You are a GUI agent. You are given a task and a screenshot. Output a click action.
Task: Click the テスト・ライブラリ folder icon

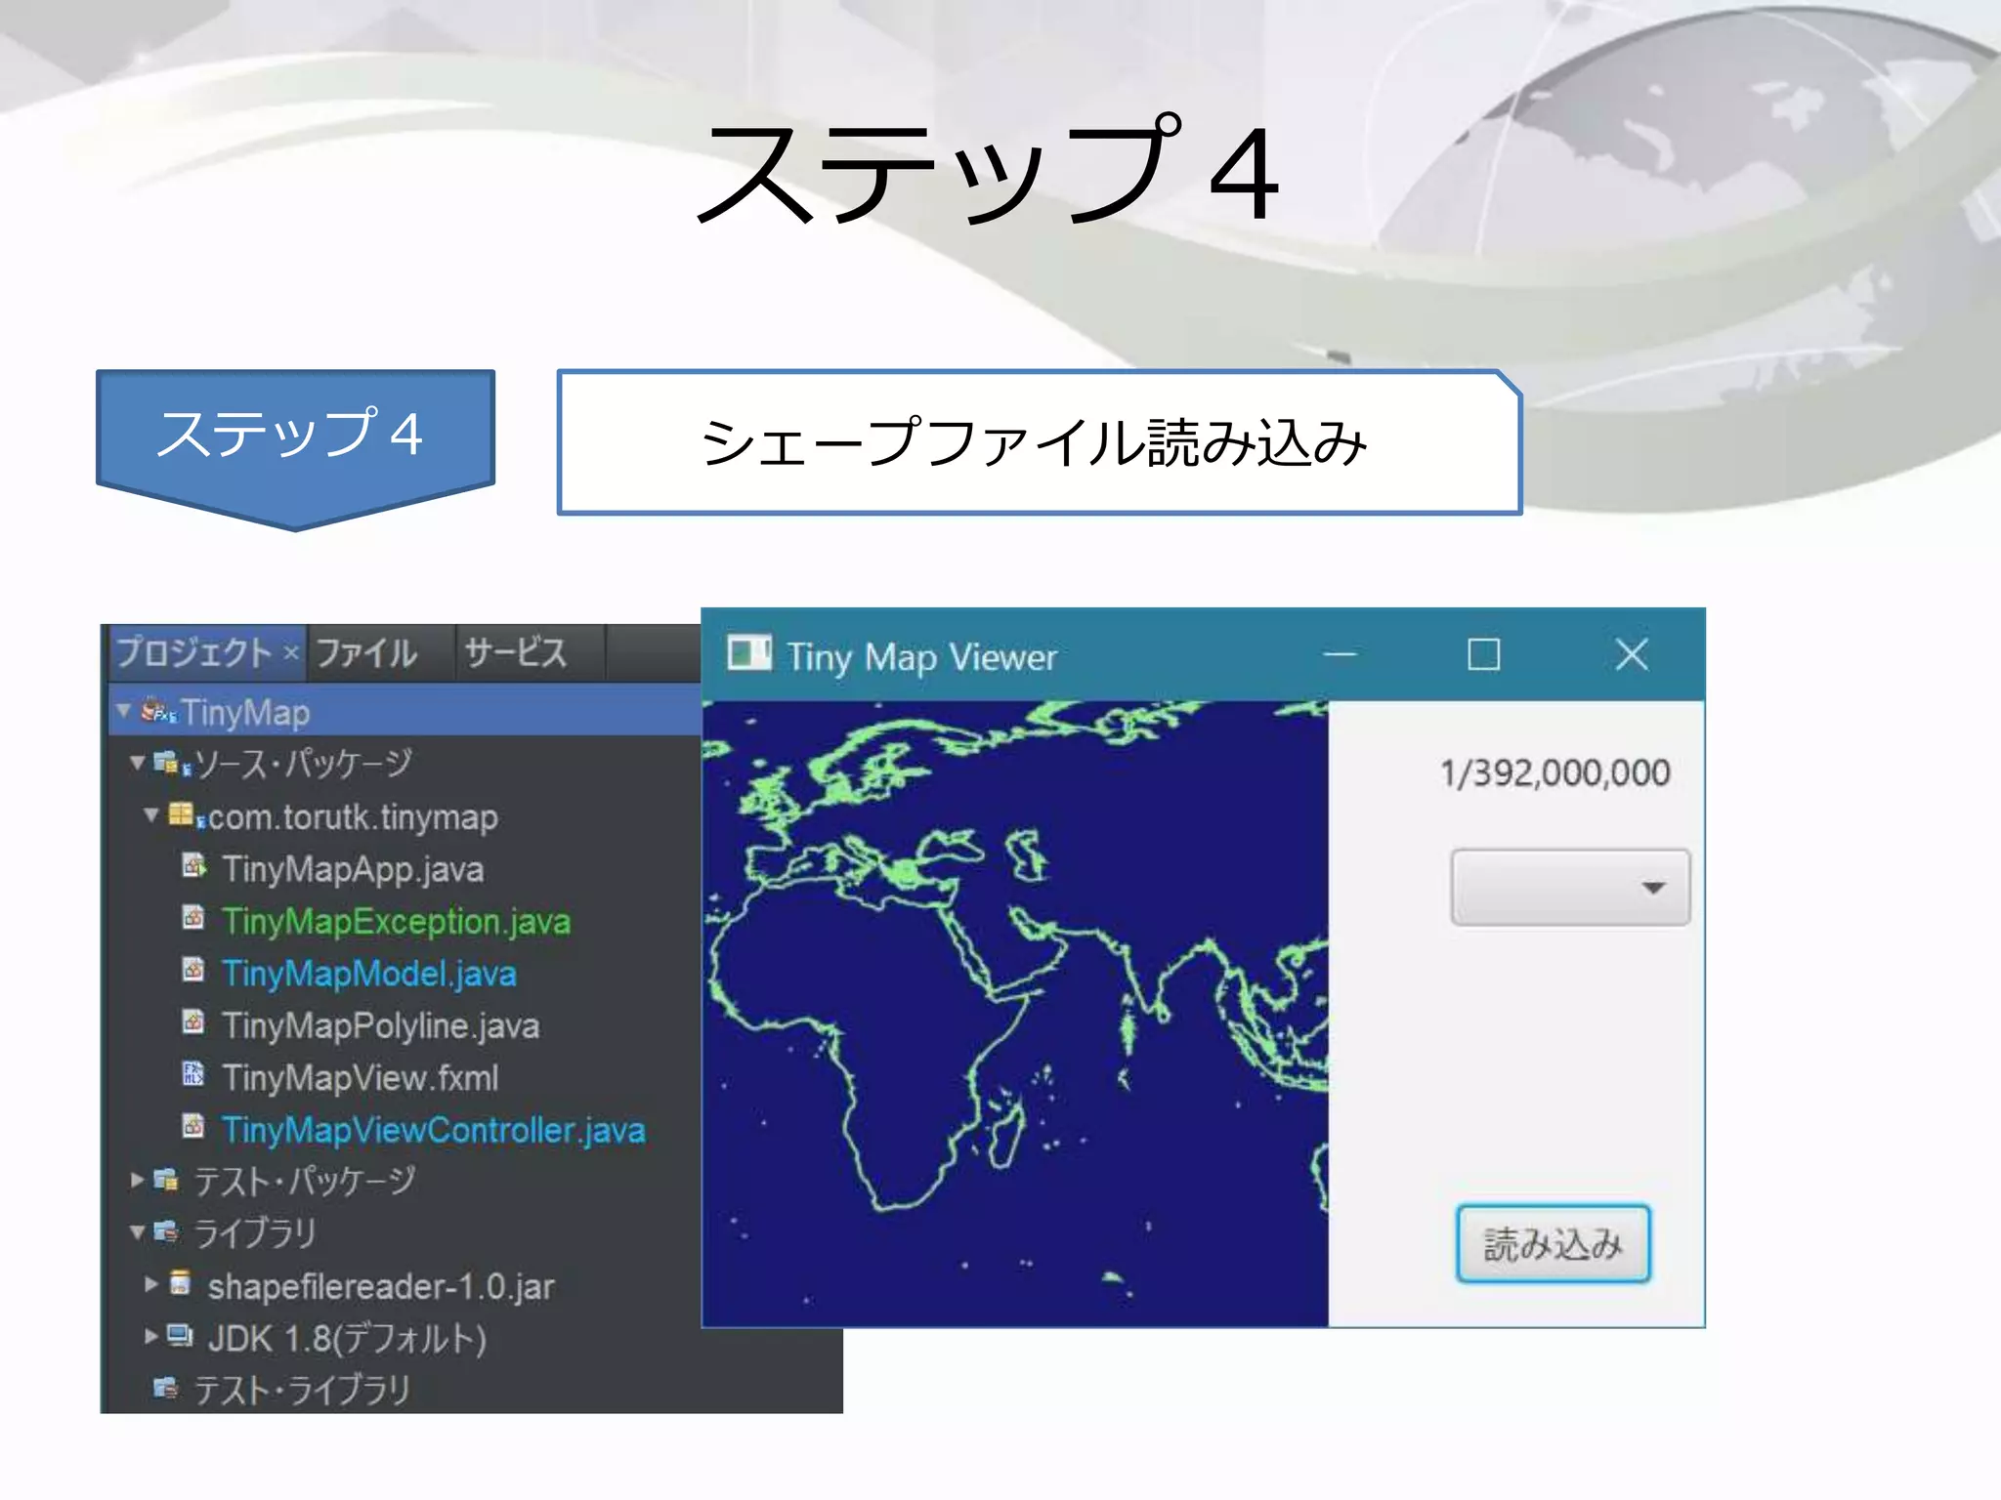tap(166, 1387)
